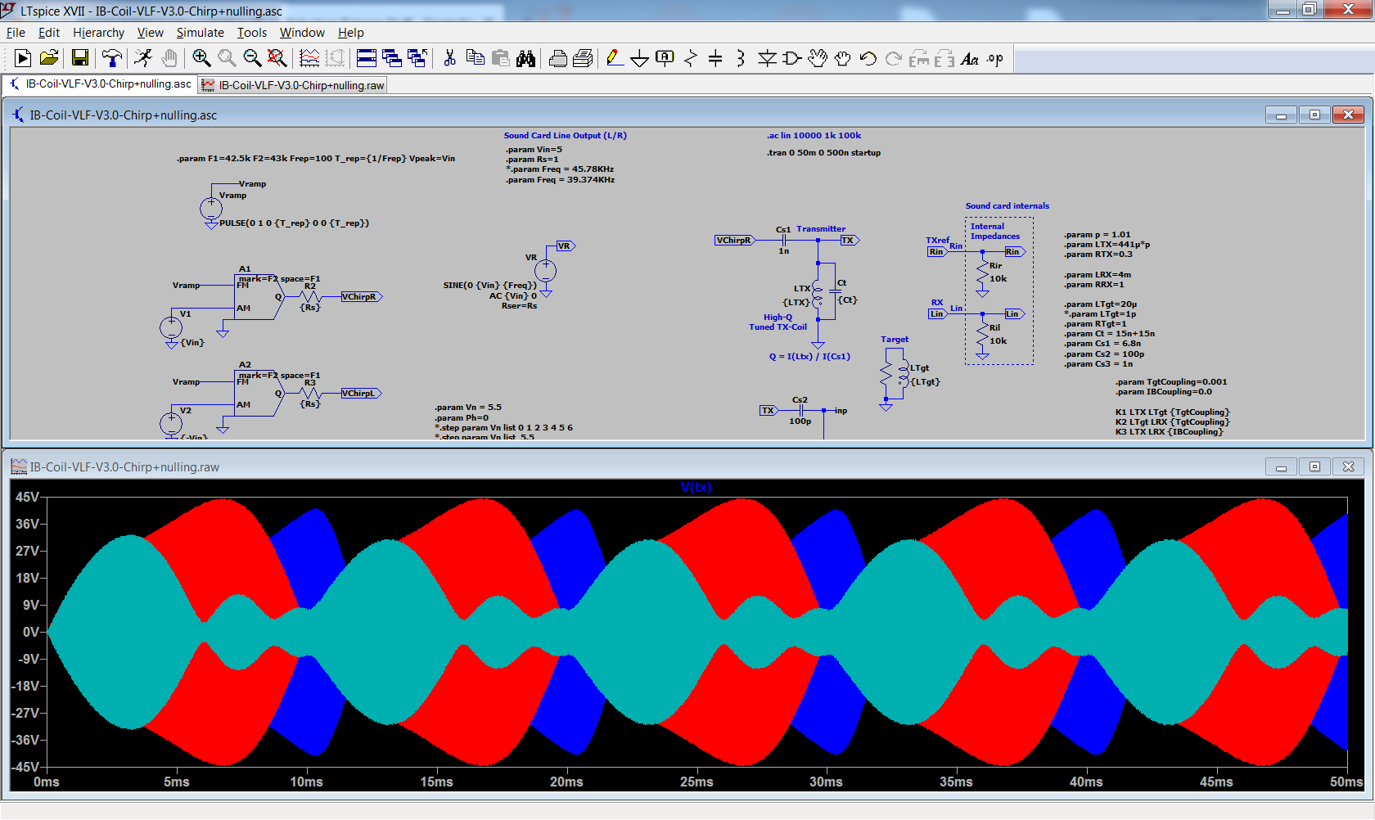
Task: Select the Cut scissors tool
Action: tap(449, 58)
